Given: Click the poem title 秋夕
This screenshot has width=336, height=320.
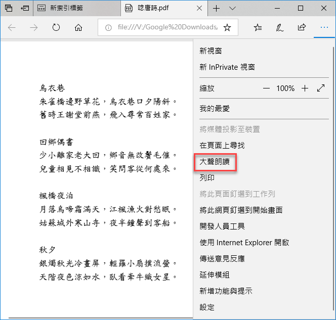Looking at the screenshot, I should tap(48, 250).
